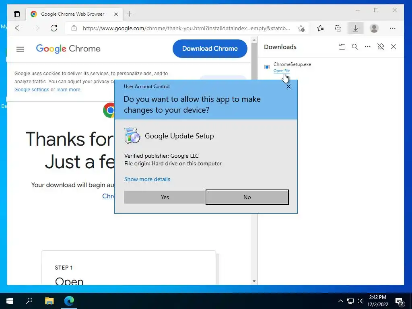This screenshot has width=412, height=309.
Task: Click the Google Chrome logo
Action: coord(68,49)
